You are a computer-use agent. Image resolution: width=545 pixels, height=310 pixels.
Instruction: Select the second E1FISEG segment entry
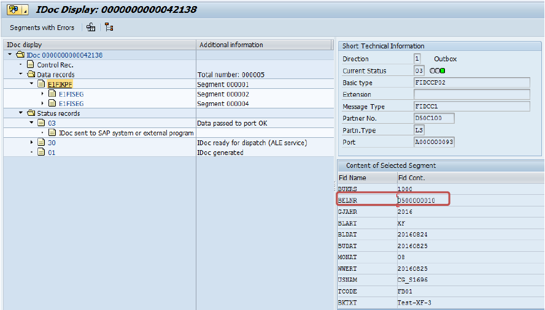pyautogui.click(x=71, y=104)
